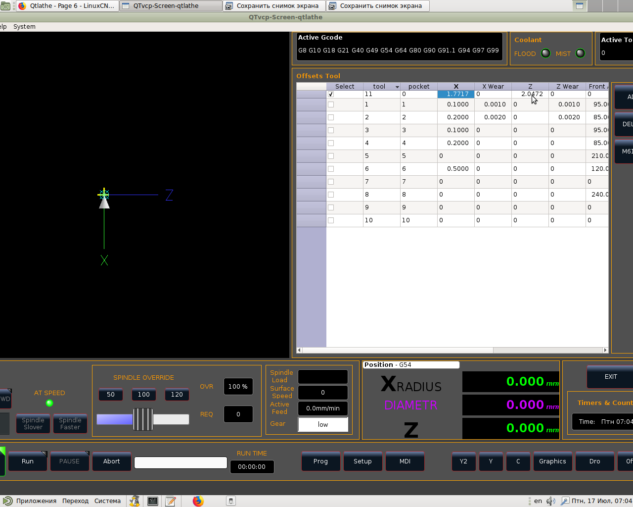The width and height of the screenshot is (633, 507).
Task: Check the Select box for tool 2
Action: (x=331, y=117)
